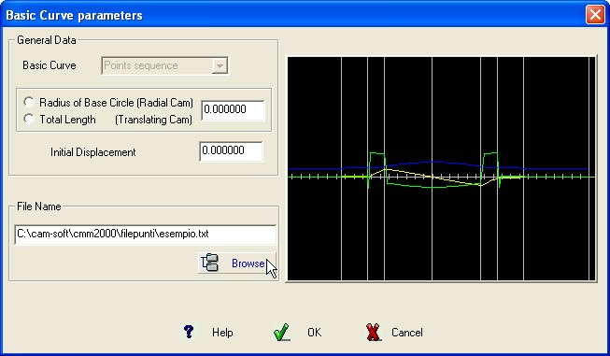Click the Initial Displacement label

[x=93, y=152]
